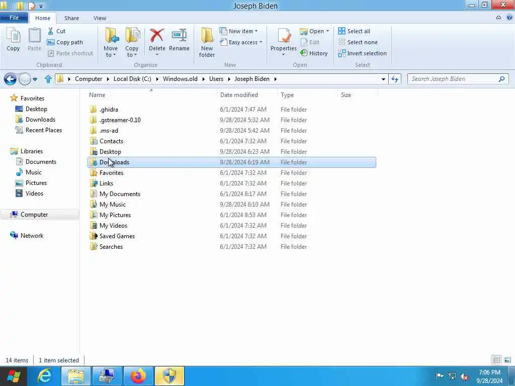
Task: Go back with the blue Back arrow
Action: (10, 79)
